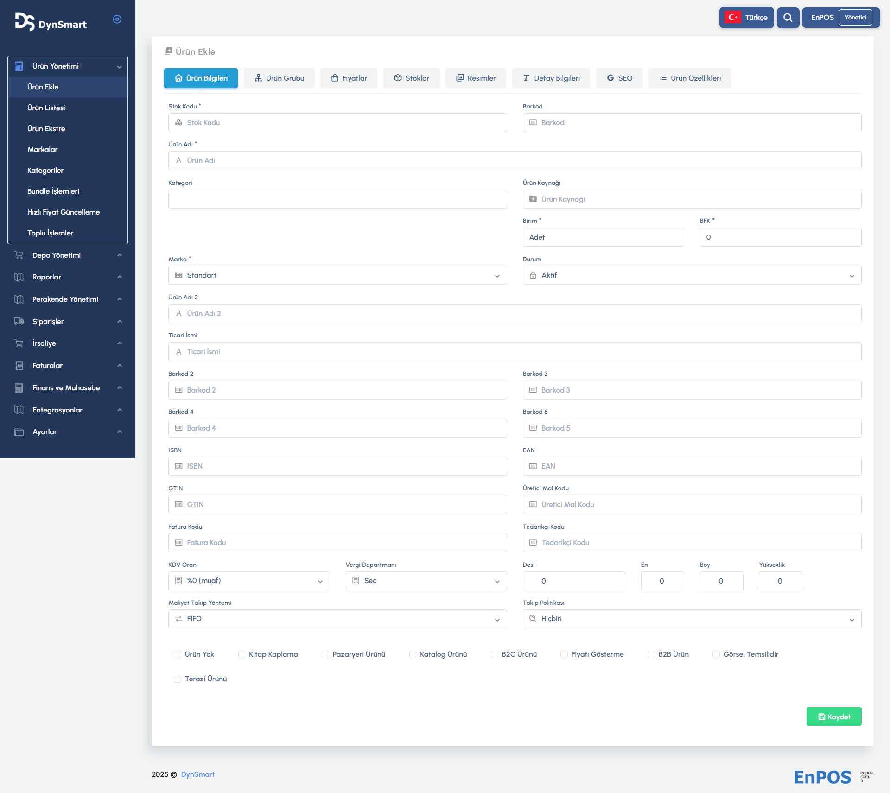Open the DynSmart footer link

point(197,774)
